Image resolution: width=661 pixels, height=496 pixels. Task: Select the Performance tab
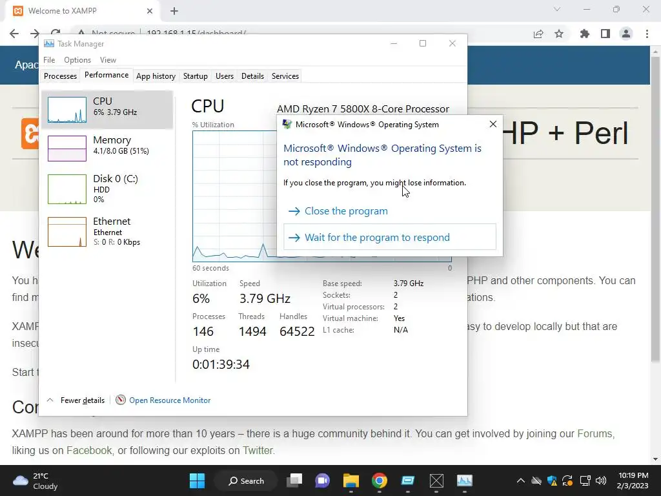coord(107,75)
